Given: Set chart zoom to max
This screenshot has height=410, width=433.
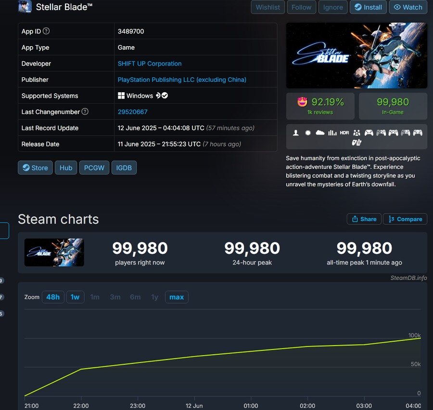Looking at the screenshot, I should click(x=177, y=297).
